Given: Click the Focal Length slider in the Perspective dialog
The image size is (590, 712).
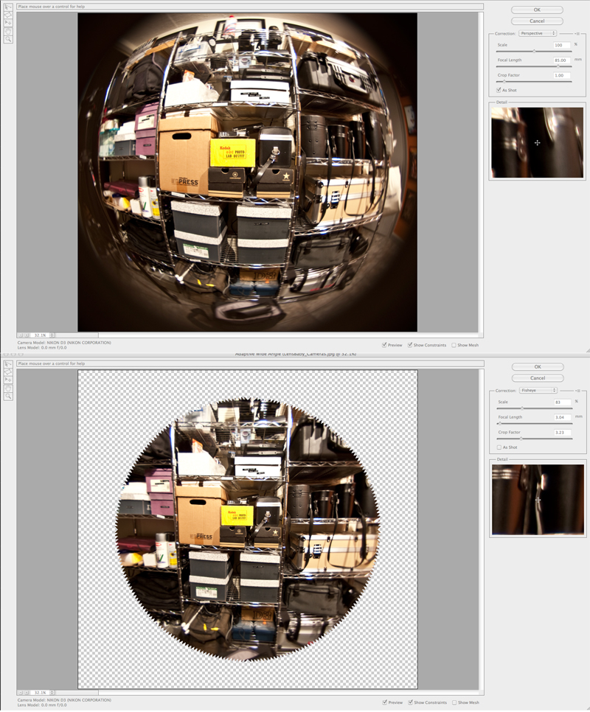Looking at the screenshot, I should point(534,66).
